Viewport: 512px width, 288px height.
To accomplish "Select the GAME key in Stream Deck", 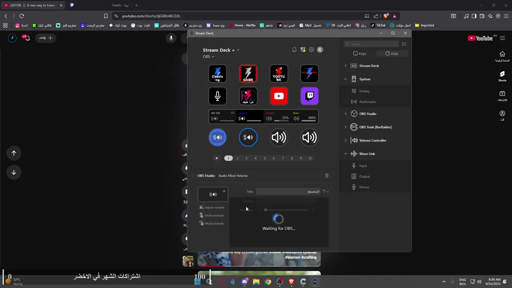I will (x=248, y=74).
